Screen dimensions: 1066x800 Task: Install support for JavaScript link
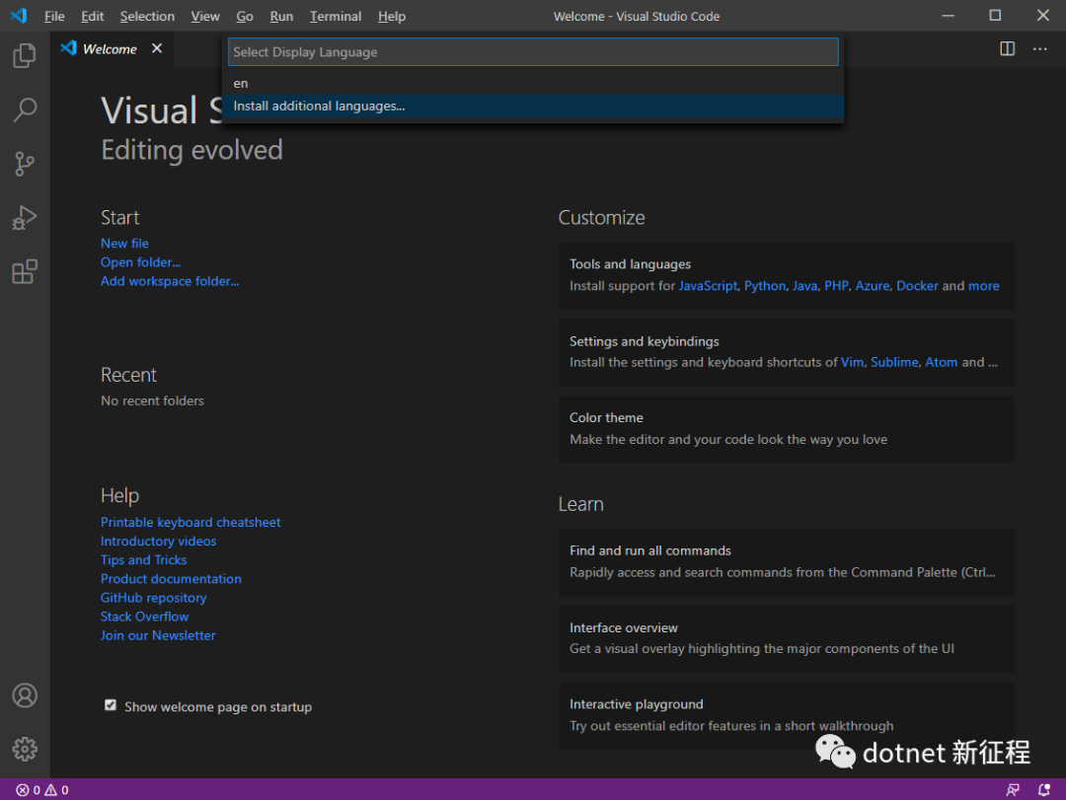coord(708,286)
